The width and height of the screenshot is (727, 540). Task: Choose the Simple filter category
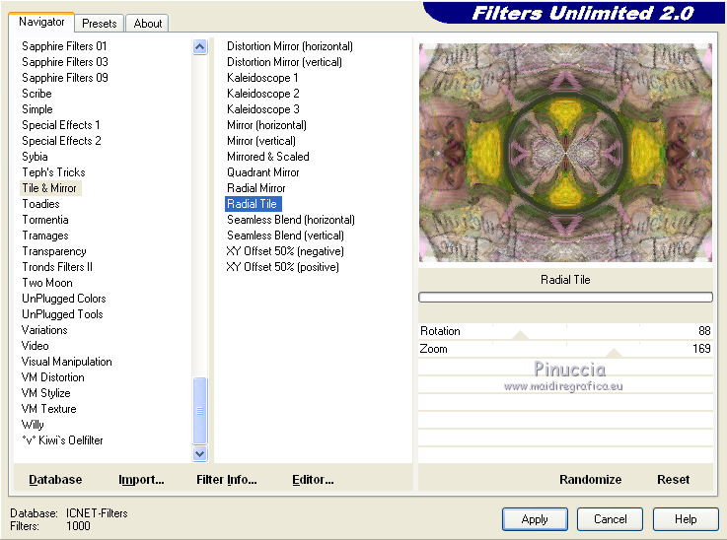coord(37,109)
